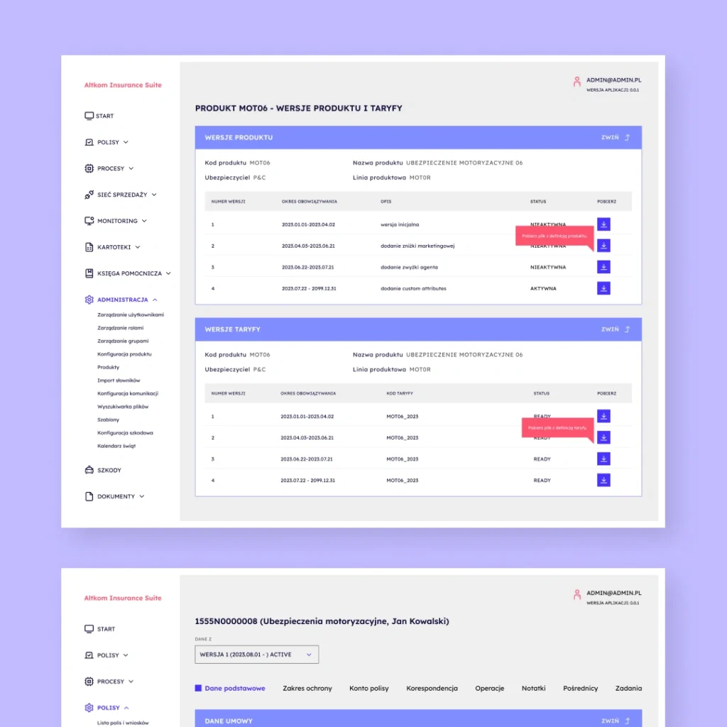Click the Altkom Insurance Suite logo at top
The image size is (727, 727).
coord(123,85)
